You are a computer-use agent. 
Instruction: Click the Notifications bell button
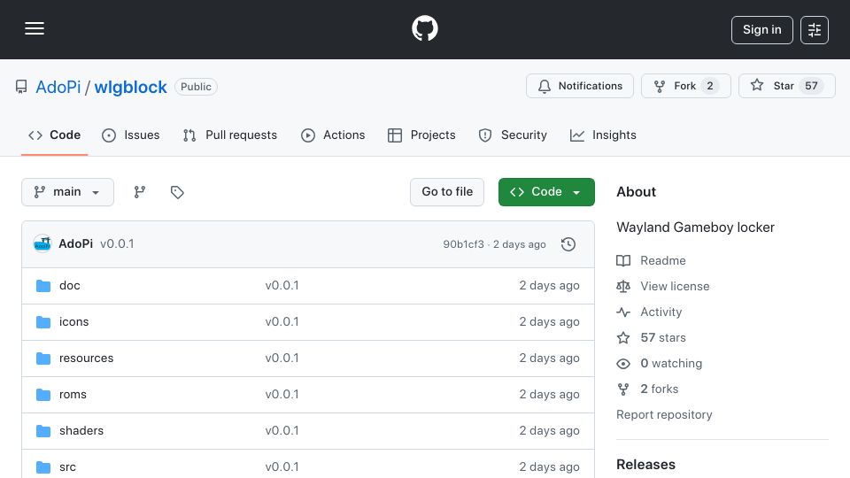point(579,86)
